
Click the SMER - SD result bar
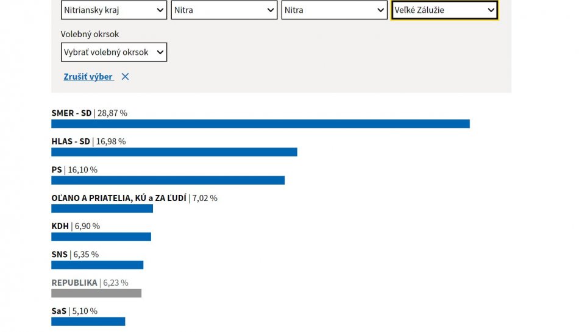pos(260,124)
